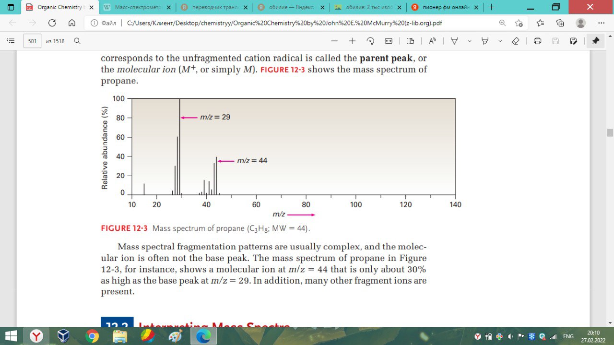Viewport: 614px width, 345px height.
Task: Click the PDF search magnifier icon
Action: click(x=77, y=41)
